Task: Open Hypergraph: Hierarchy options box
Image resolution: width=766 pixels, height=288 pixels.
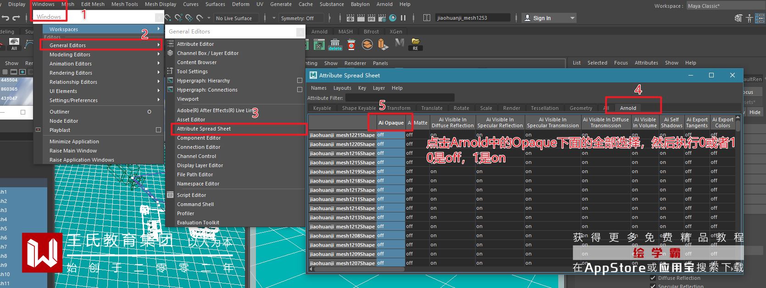Action: pos(300,81)
